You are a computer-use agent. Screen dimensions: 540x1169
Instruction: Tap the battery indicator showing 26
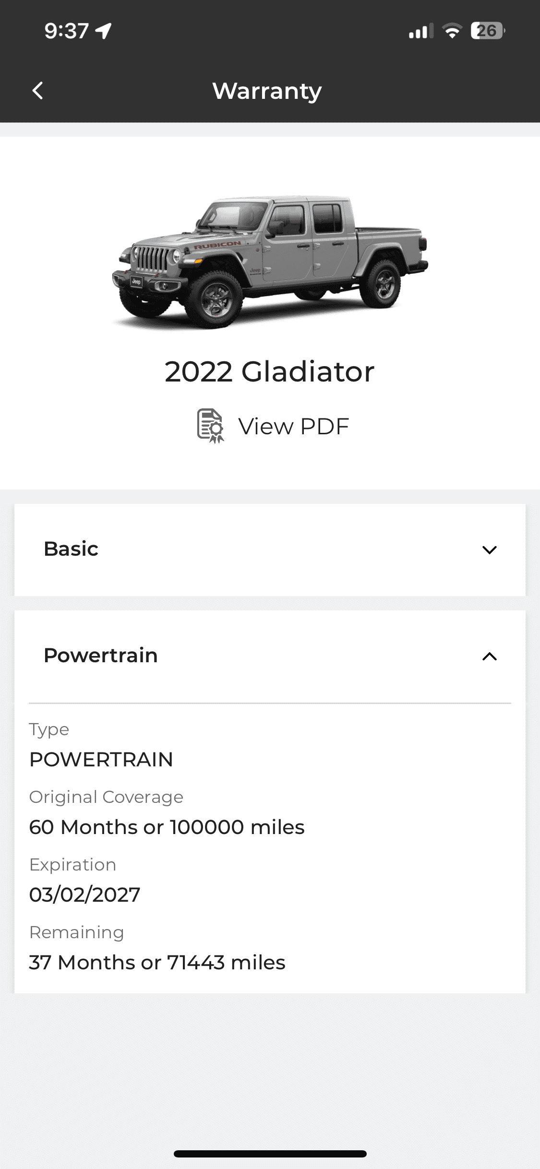coord(488,31)
